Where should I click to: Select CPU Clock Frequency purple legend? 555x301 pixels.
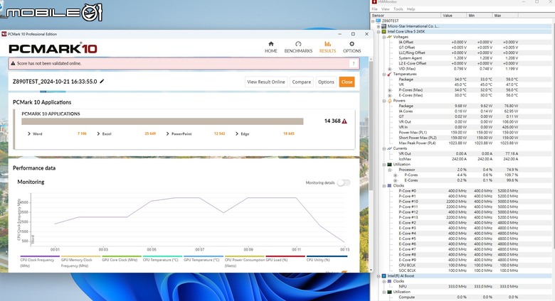pos(40,262)
